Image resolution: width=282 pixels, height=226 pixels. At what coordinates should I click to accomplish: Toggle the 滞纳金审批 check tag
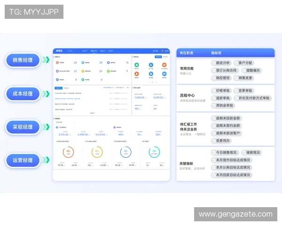223,105
